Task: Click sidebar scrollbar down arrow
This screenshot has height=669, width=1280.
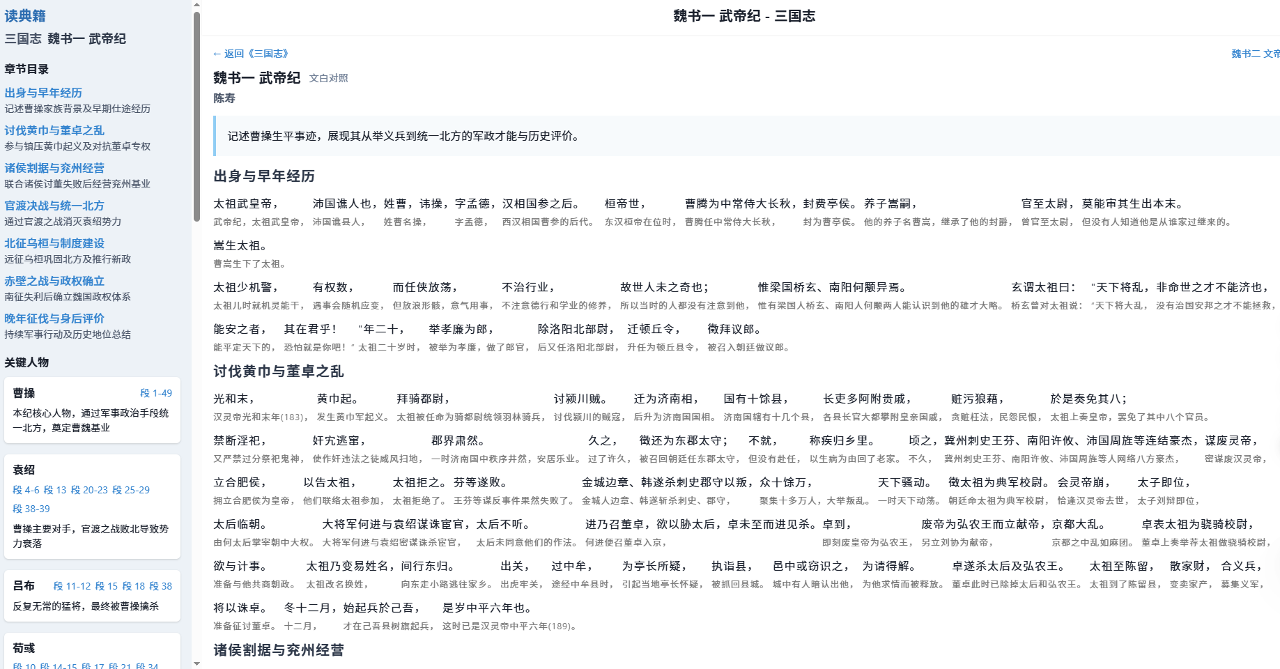Action: 196,663
